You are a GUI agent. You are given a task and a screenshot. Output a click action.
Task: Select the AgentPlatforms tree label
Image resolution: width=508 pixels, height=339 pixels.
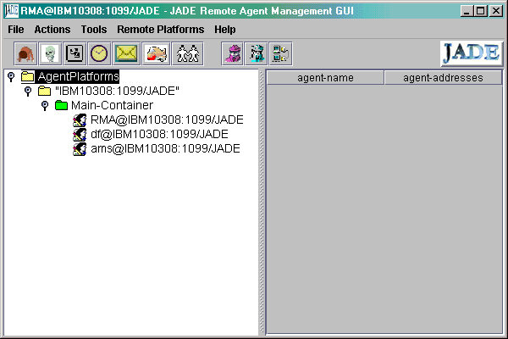click(79, 76)
